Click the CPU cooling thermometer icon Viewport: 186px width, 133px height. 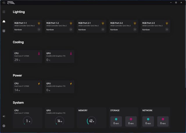click(39, 54)
